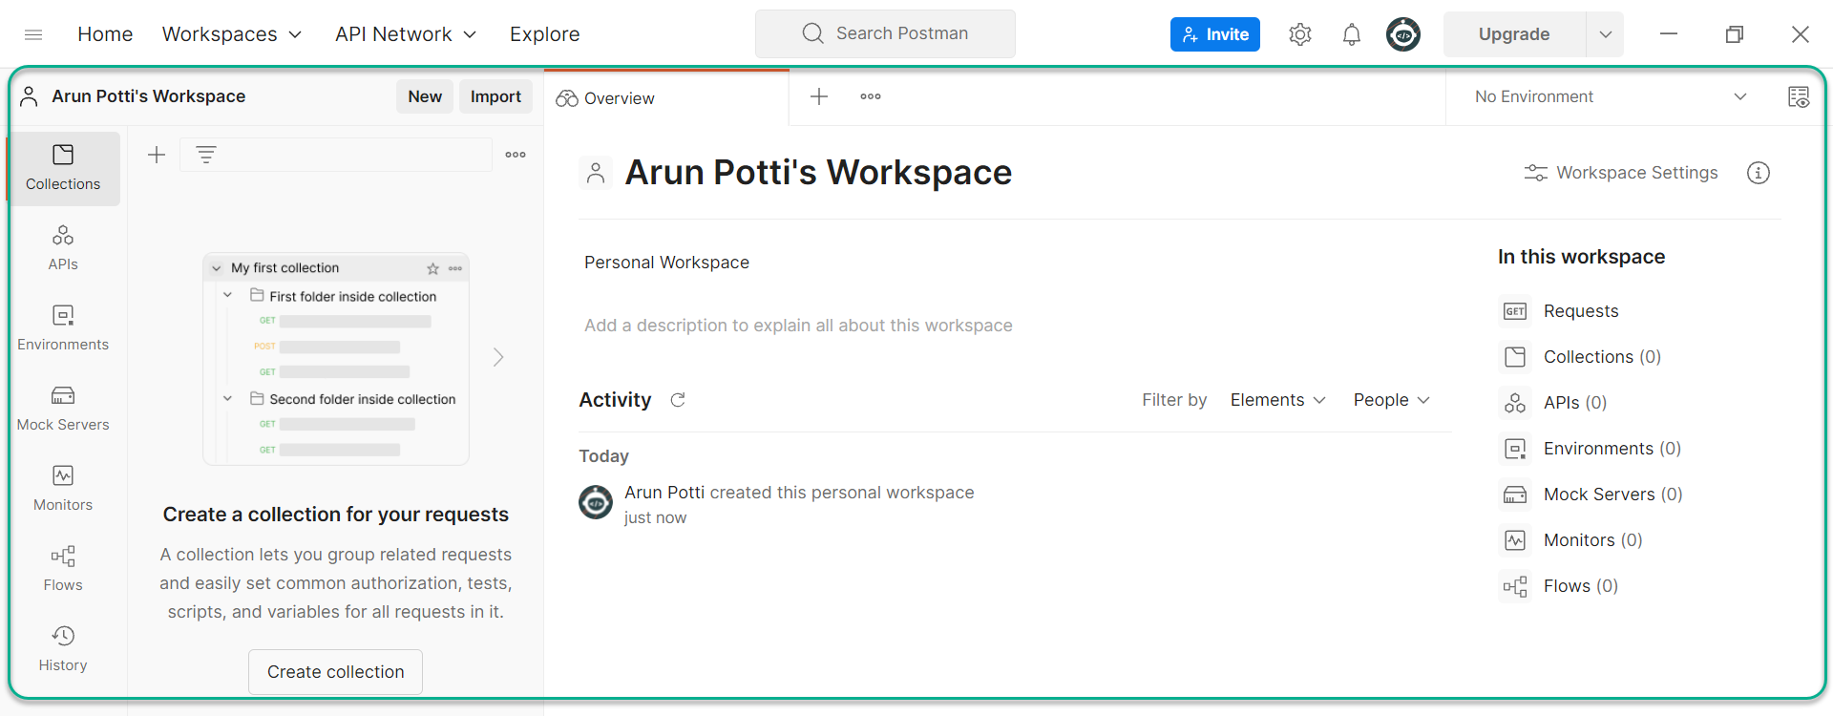Open Mock Servers (0) link
Image resolution: width=1833 pixels, height=716 pixels.
1613,495
